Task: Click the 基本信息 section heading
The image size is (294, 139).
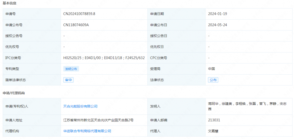Action: (x=9, y=3)
